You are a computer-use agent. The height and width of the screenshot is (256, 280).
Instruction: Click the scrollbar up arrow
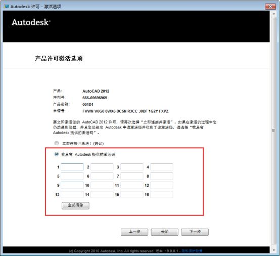pos(274,14)
